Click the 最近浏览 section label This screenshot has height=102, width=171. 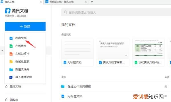[x=66, y=35]
